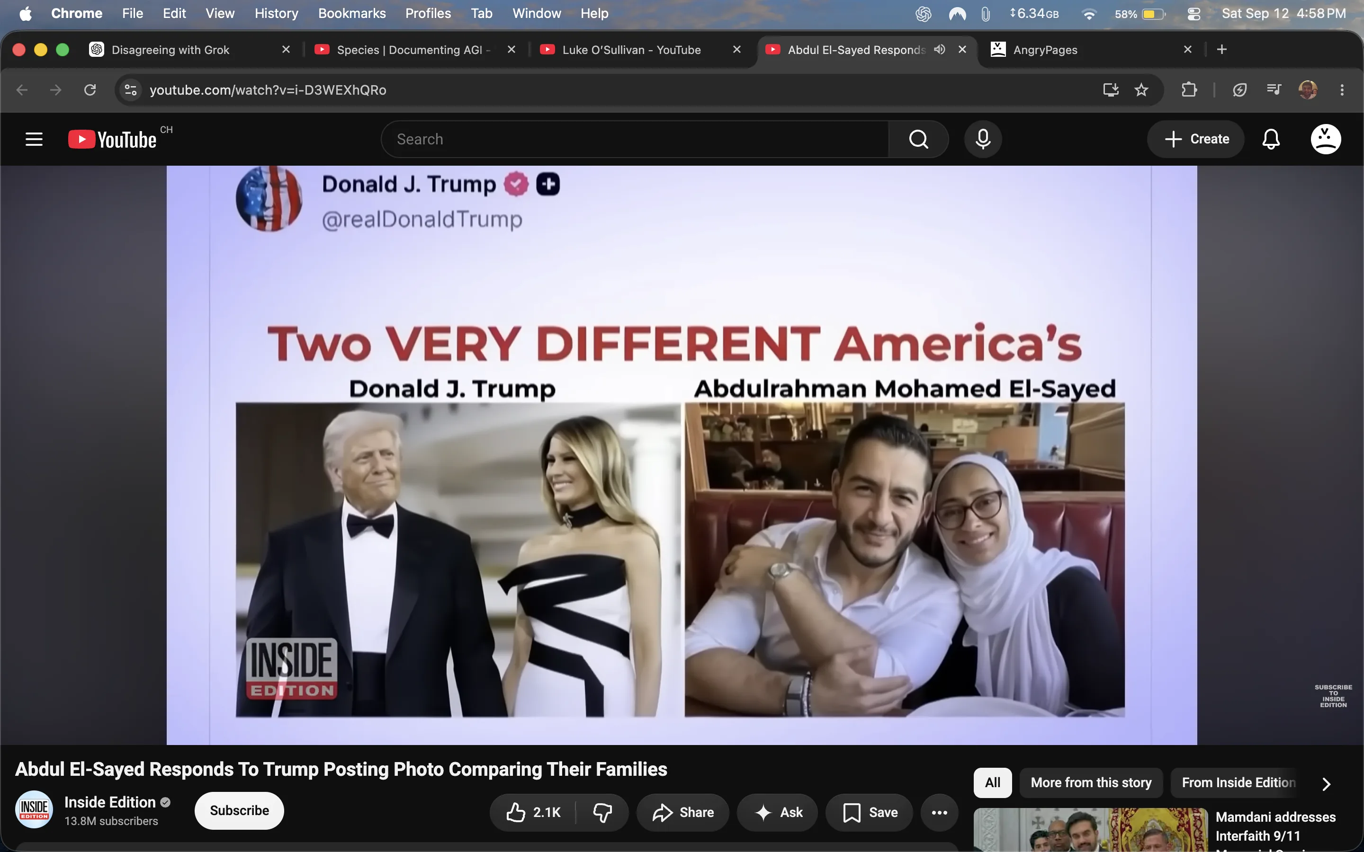Click the menu bar date and time
This screenshot has height=852, width=1364.
(x=1283, y=14)
